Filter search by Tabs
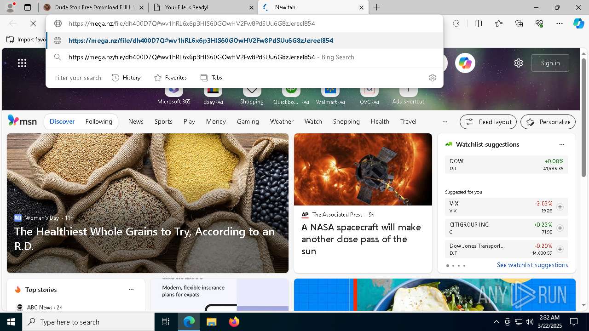This screenshot has height=331, width=589. (211, 78)
